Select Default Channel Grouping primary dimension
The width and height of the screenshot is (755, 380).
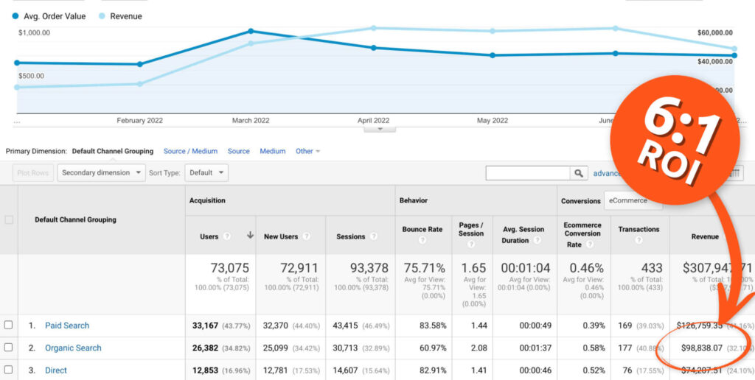[113, 151]
